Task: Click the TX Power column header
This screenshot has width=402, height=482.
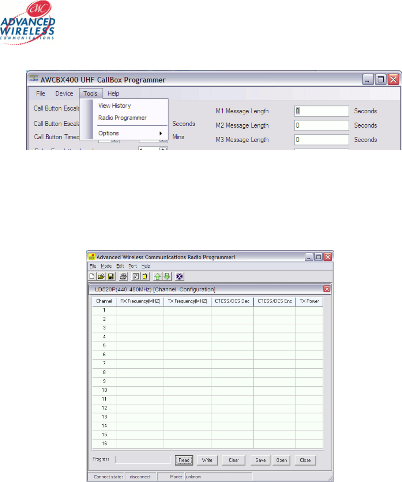Action: click(x=309, y=301)
